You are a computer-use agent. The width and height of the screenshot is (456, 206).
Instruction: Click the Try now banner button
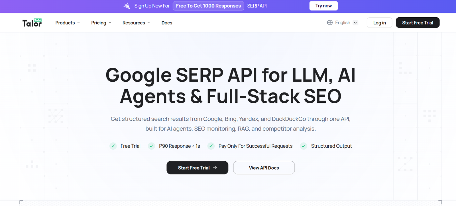coord(323,6)
